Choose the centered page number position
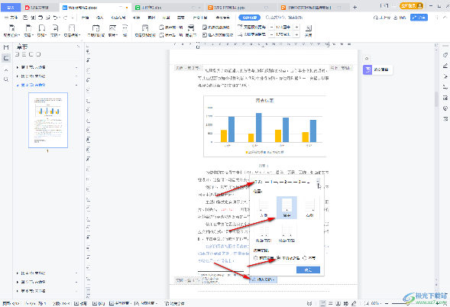 coord(287,208)
